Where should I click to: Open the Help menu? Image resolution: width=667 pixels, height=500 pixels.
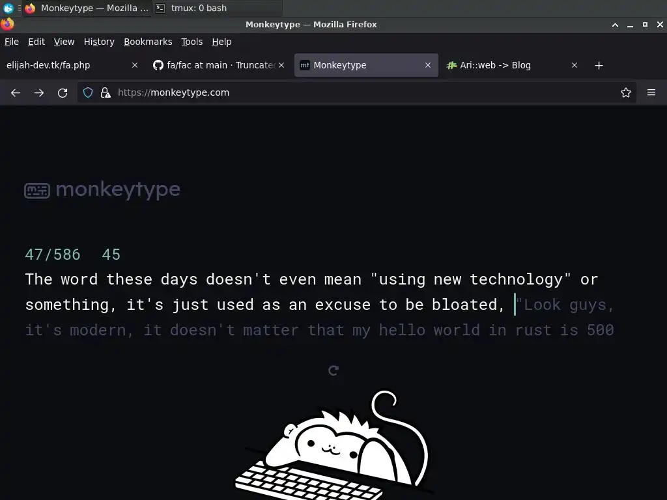(x=221, y=42)
